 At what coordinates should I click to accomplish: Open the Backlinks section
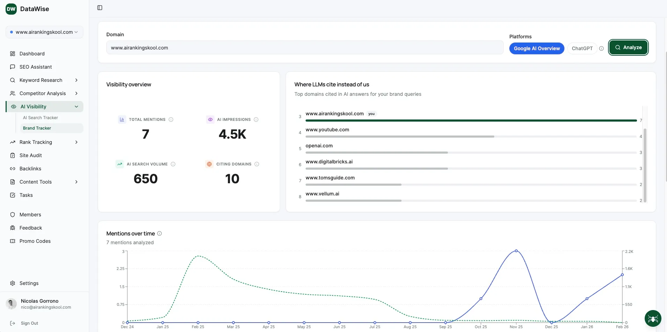30,168
